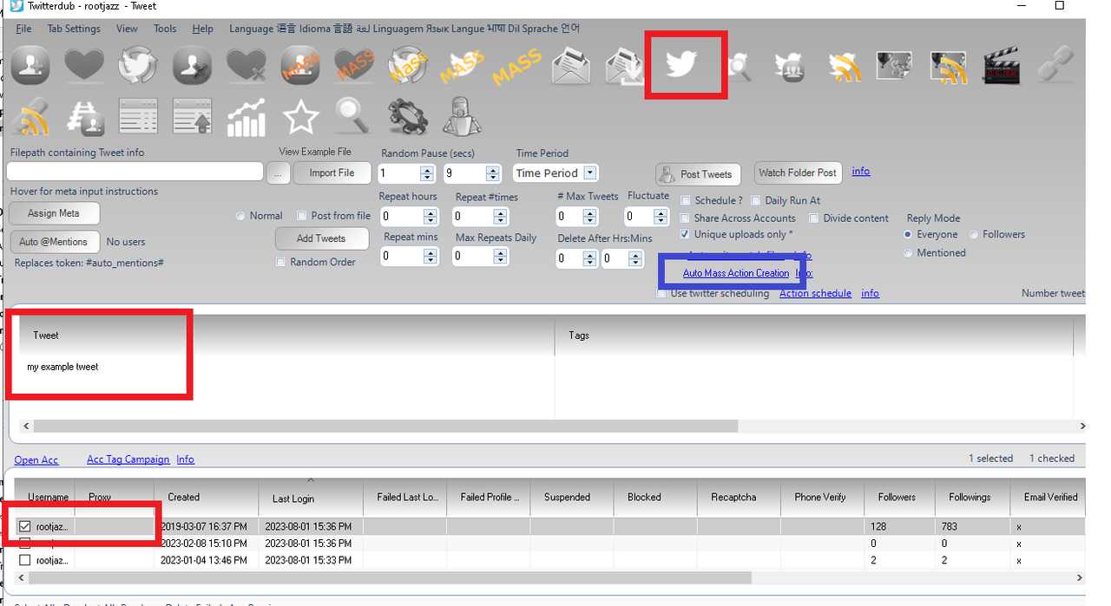Open the View menu
Screen dimensions: 1111x606
point(127,29)
